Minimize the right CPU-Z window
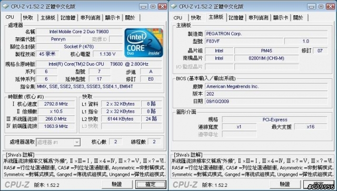This screenshot has height=191, width=337. tap(311, 6)
